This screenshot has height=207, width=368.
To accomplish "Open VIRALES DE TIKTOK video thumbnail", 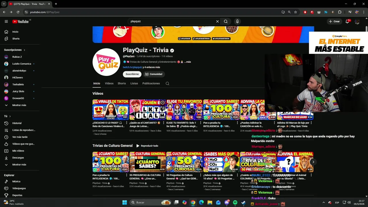I will (x=111, y=110).
